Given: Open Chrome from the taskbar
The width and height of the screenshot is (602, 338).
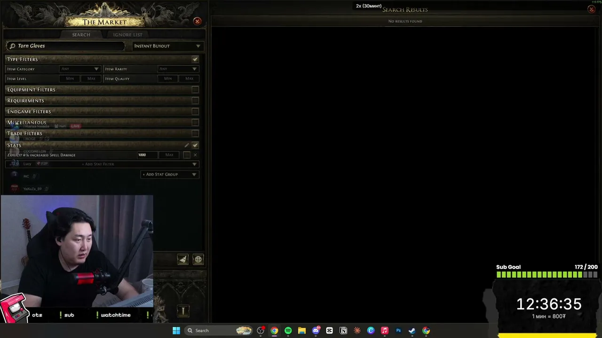Looking at the screenshot, I should tap(274, 330).
